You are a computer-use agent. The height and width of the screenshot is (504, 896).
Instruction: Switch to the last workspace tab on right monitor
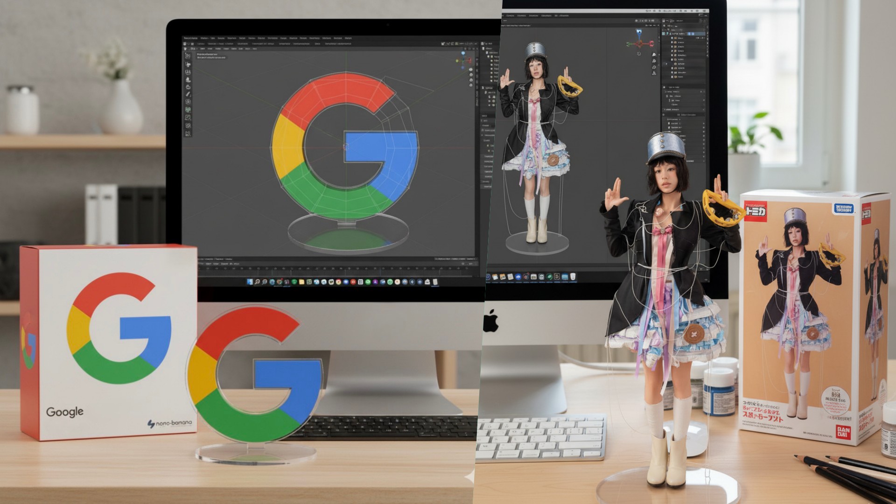pyautogui.click(x=561, y=15)
